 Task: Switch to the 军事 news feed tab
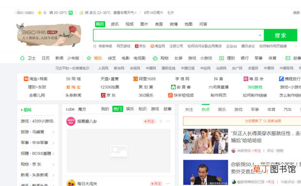point(255,109)
